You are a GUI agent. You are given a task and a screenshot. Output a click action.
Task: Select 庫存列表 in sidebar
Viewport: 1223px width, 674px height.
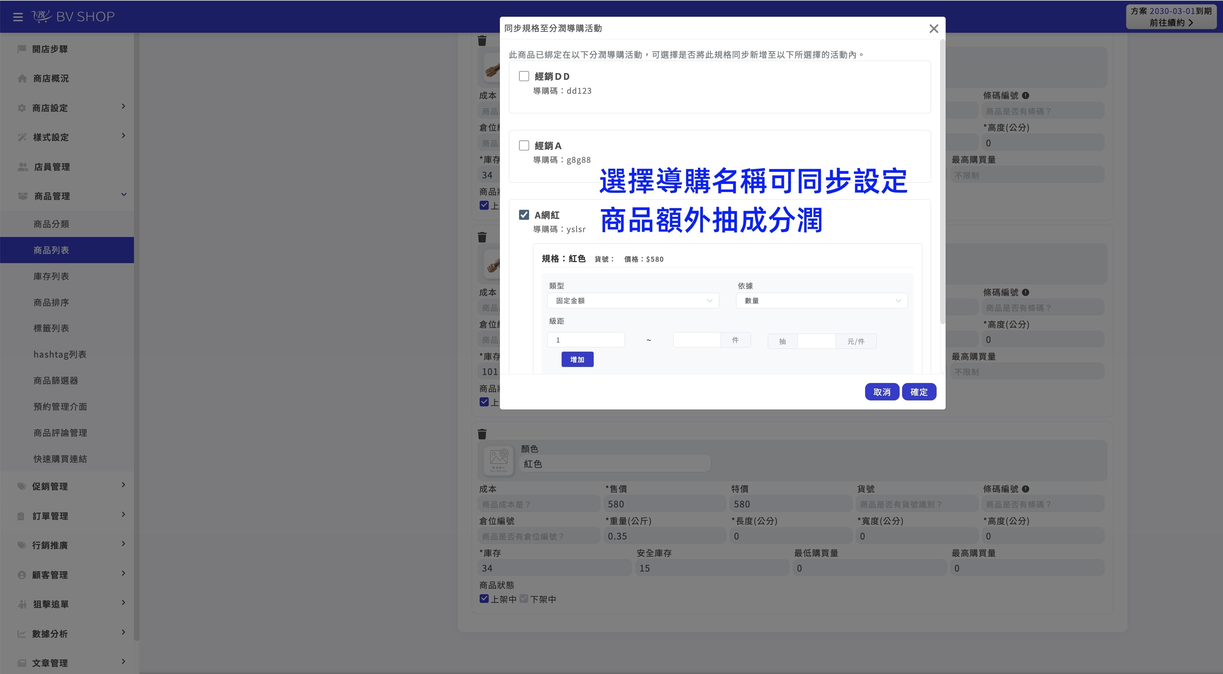point(67,276)
